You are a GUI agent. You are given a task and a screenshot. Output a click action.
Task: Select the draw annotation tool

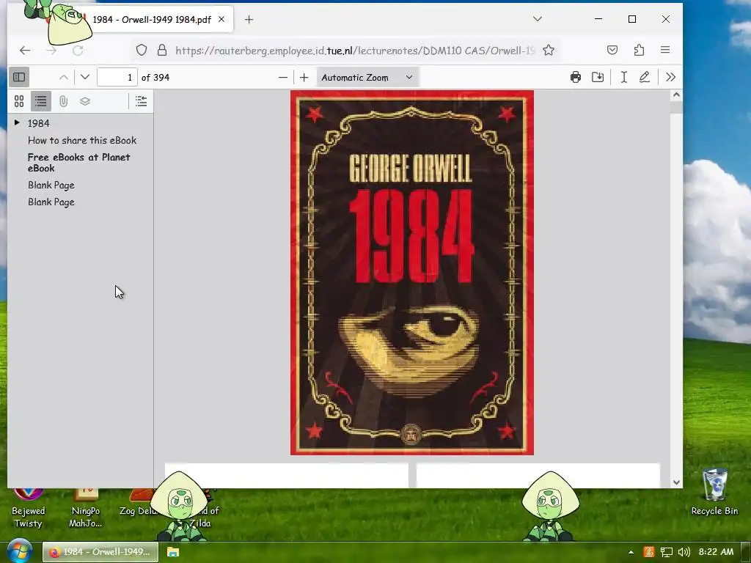coord(645,77)
